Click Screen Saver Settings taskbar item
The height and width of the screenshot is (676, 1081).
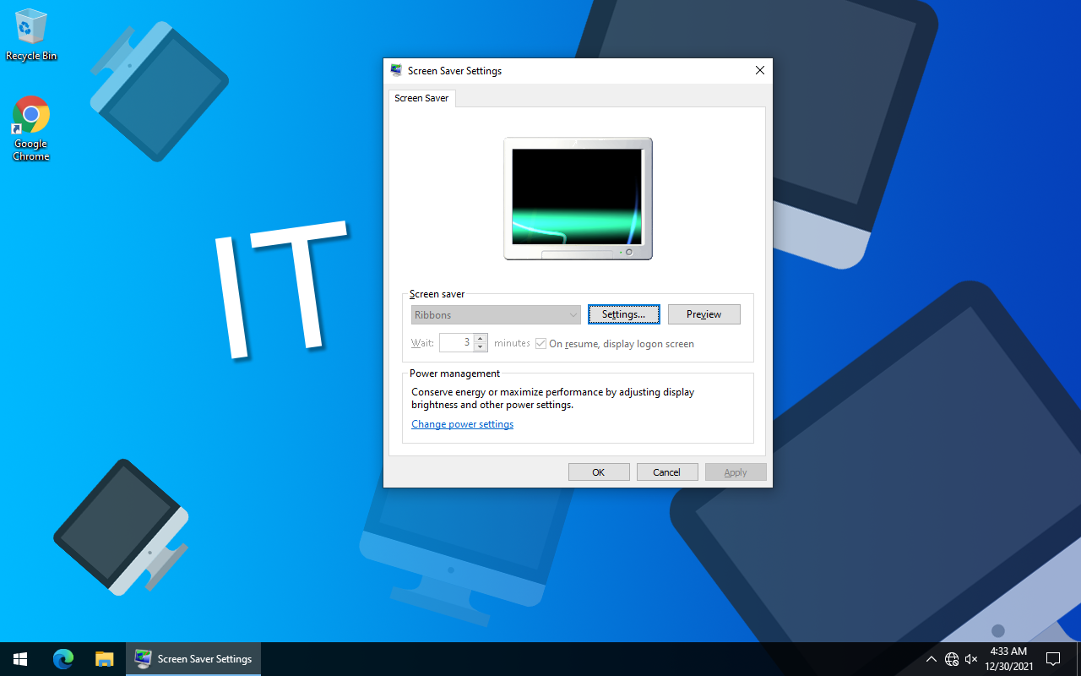[193, 659]
